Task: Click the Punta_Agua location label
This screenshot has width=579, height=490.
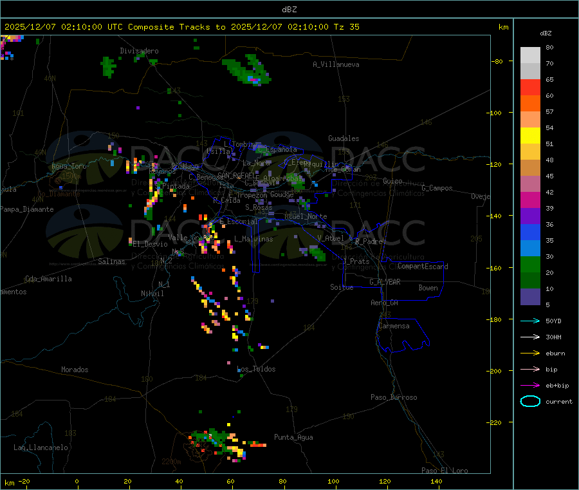Action: click(x=293, y=437)
